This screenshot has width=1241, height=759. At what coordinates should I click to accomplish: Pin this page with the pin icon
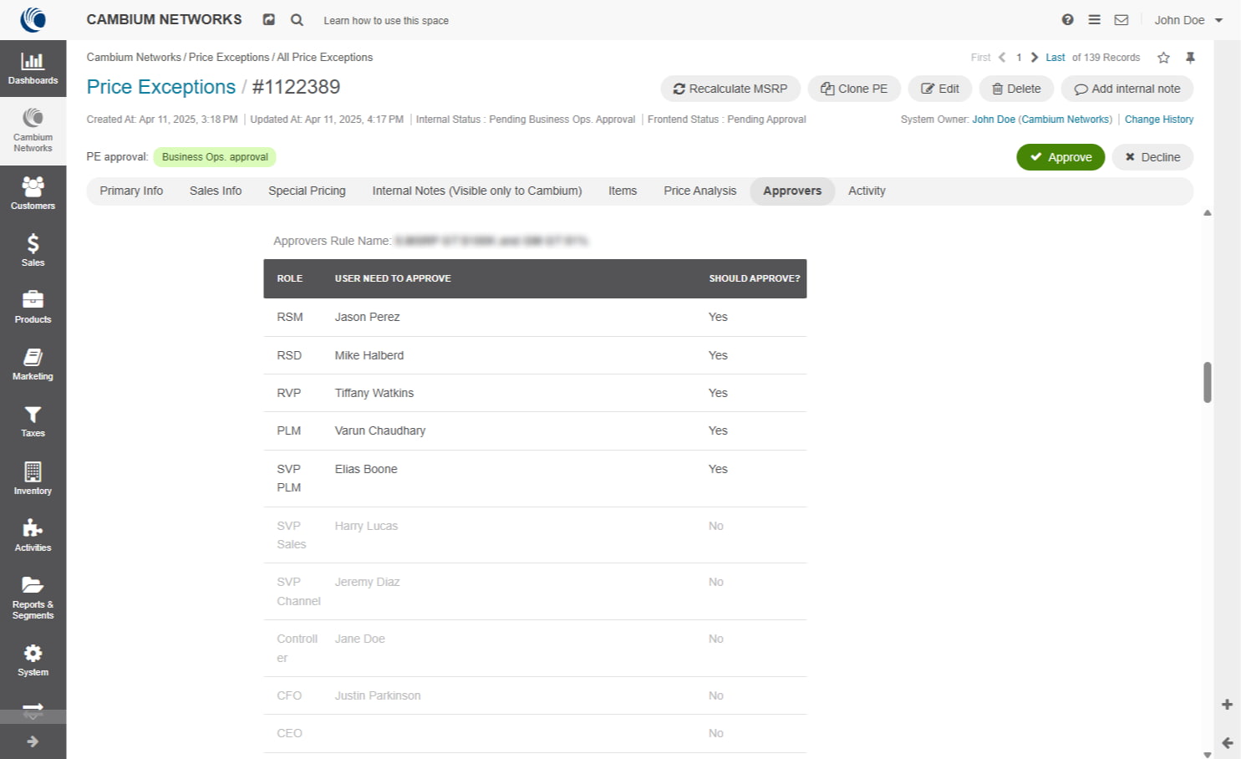(x=1190, y=57)
